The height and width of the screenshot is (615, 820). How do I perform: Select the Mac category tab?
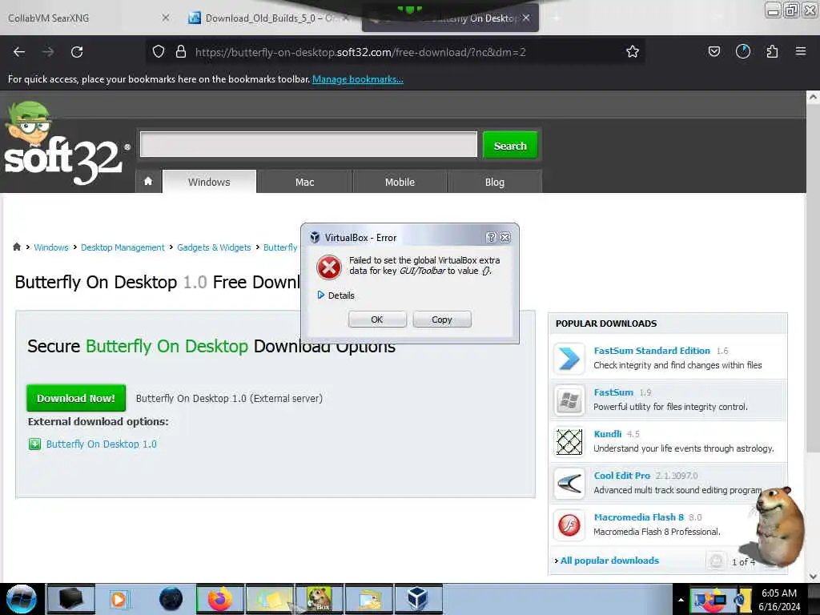point(304,182)
